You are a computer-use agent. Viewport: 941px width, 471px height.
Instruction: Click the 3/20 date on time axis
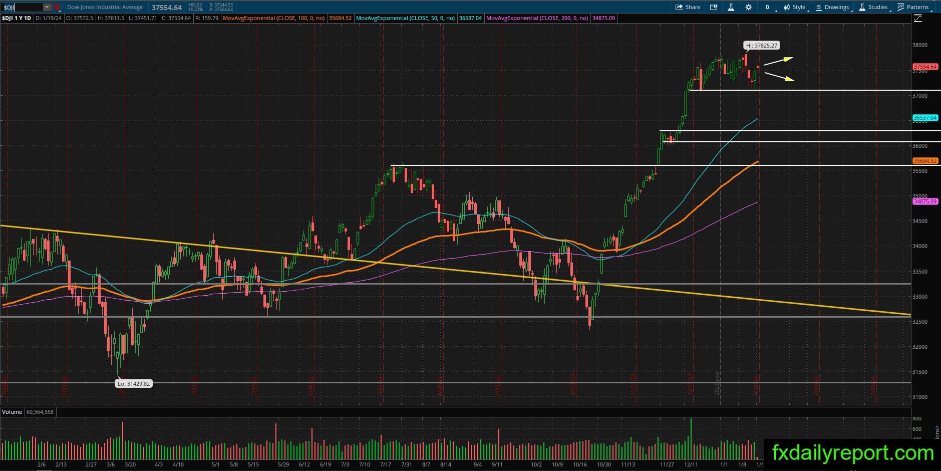tap(130, 464)
